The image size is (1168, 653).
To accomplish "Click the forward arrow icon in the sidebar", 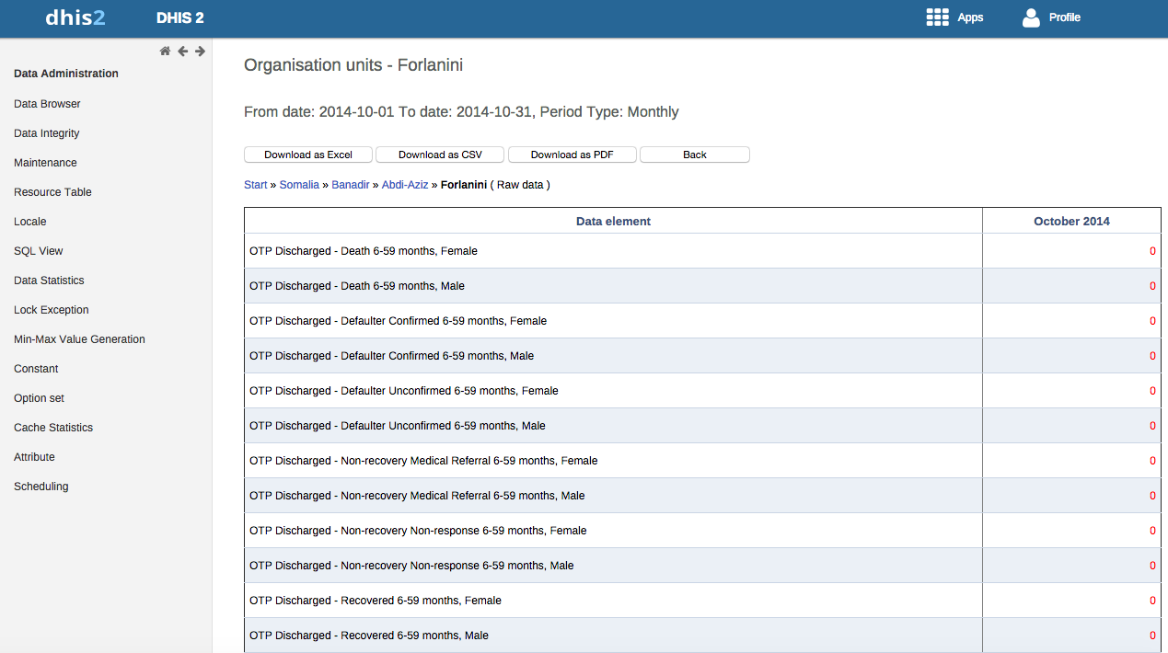I will pyautogui.click(x=200, y=52).
